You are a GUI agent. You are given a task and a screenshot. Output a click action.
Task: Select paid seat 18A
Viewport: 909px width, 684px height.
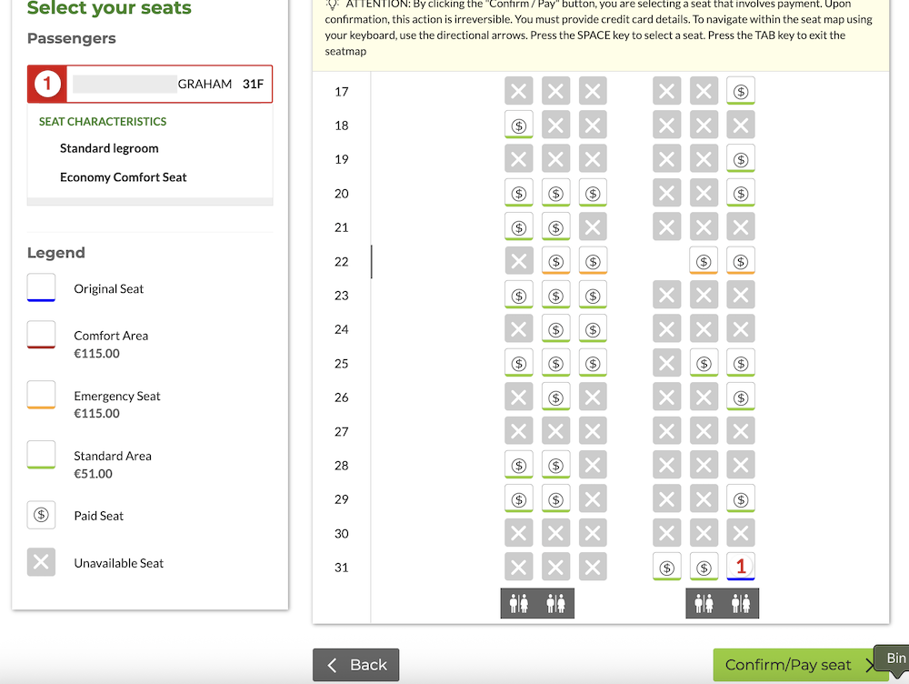(x=519, y=125)
